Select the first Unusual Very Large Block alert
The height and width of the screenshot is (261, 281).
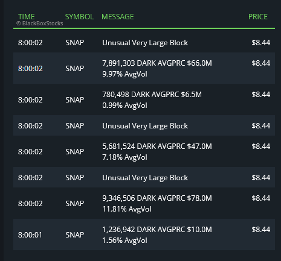144,42
